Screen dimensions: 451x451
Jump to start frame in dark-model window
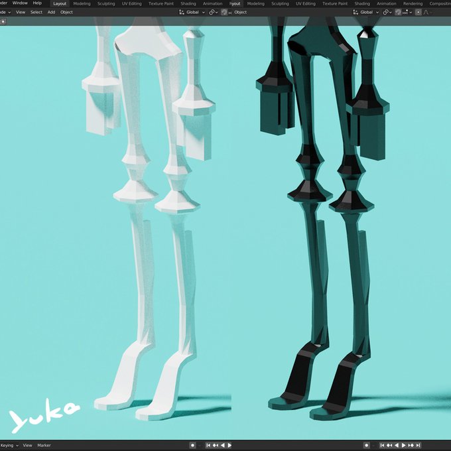tap(382, 445)
